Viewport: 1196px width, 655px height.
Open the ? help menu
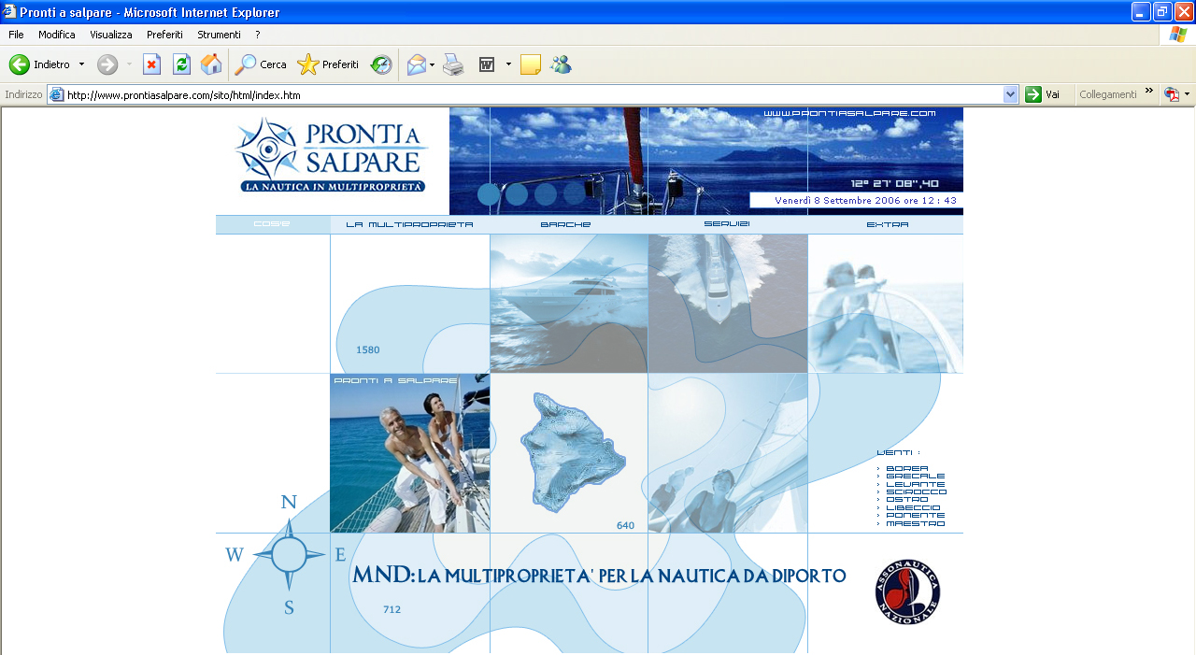click(257, 35)
